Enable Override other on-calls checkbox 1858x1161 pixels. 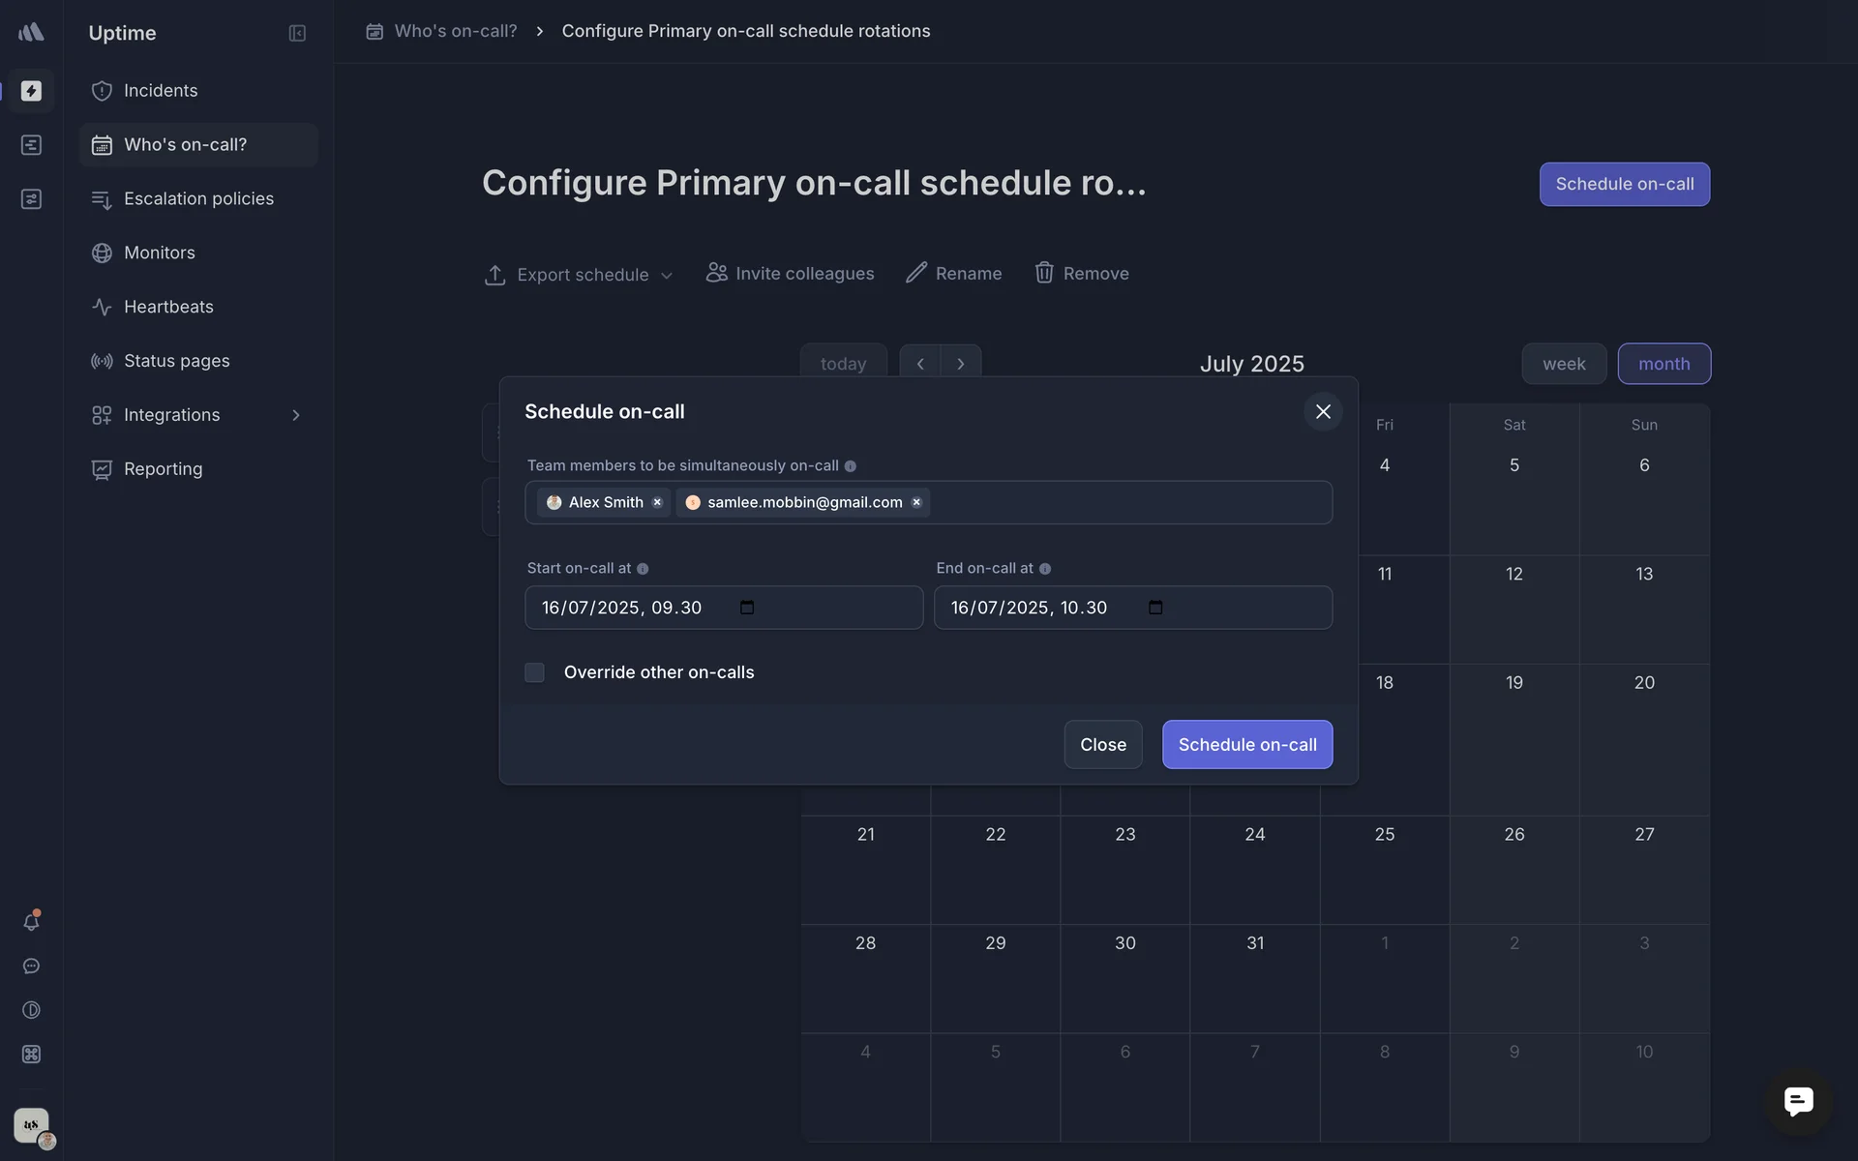(534, 672)
